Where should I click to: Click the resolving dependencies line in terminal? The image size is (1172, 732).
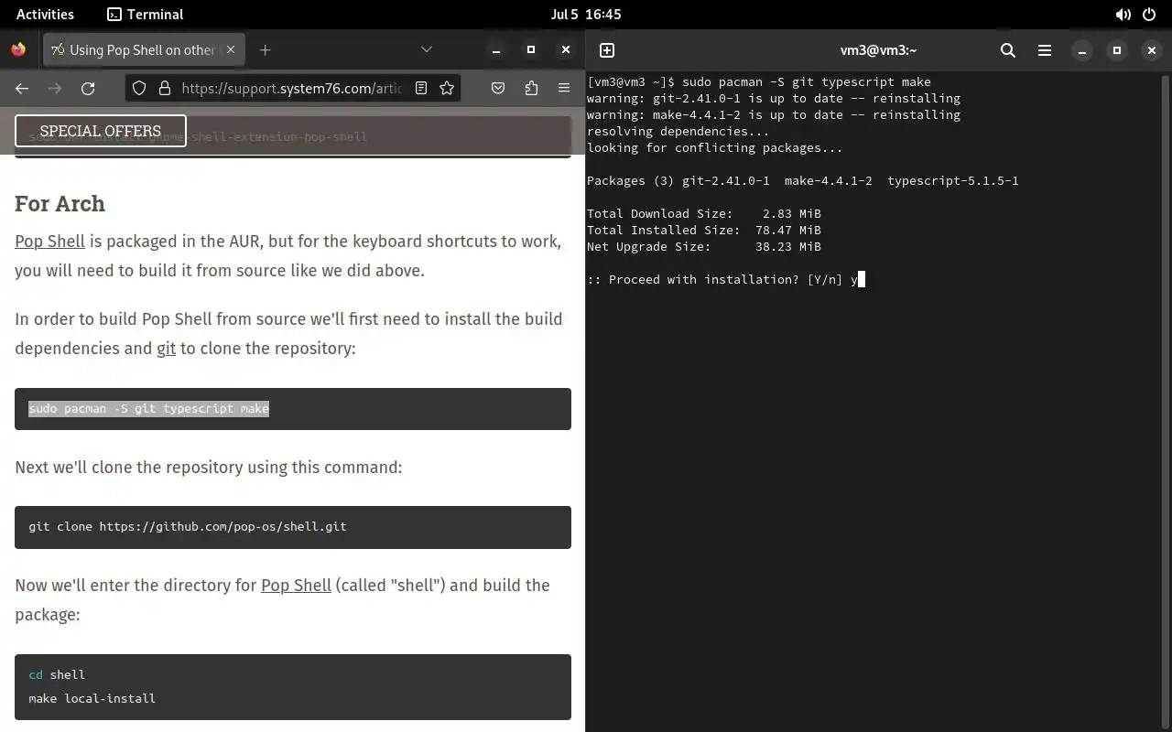pyautogui.click(x=678, y=131)
